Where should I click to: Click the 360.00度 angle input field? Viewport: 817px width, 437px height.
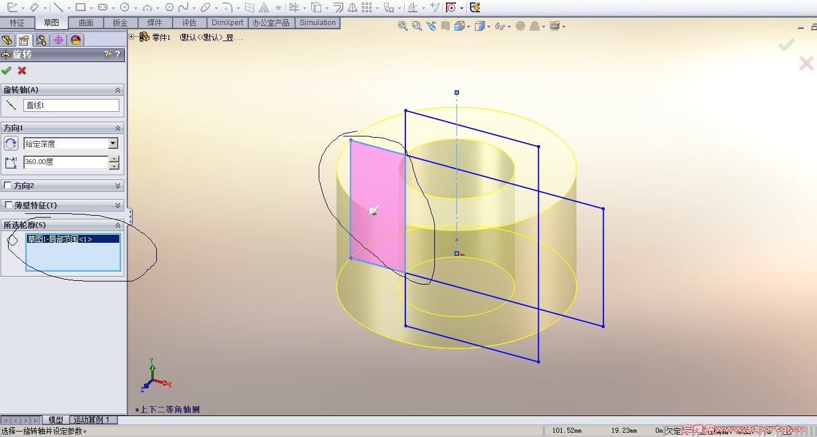pyautogui.click(x=66, y=162)
